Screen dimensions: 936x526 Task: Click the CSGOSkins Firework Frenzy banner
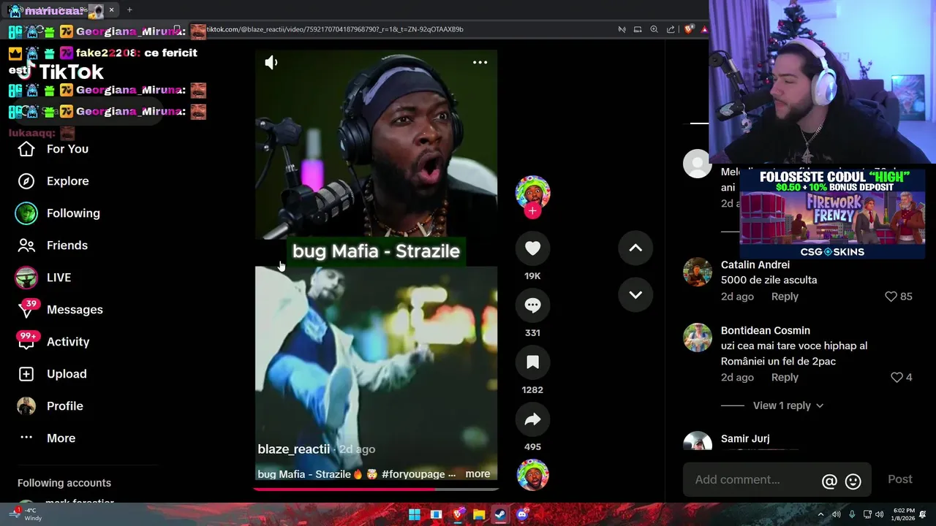pos(832,214)
